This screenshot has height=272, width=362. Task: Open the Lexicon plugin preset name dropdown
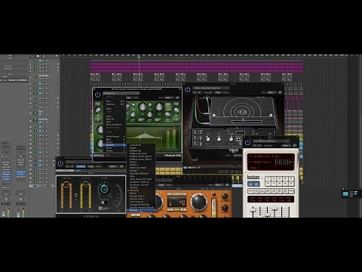(271, 141)
